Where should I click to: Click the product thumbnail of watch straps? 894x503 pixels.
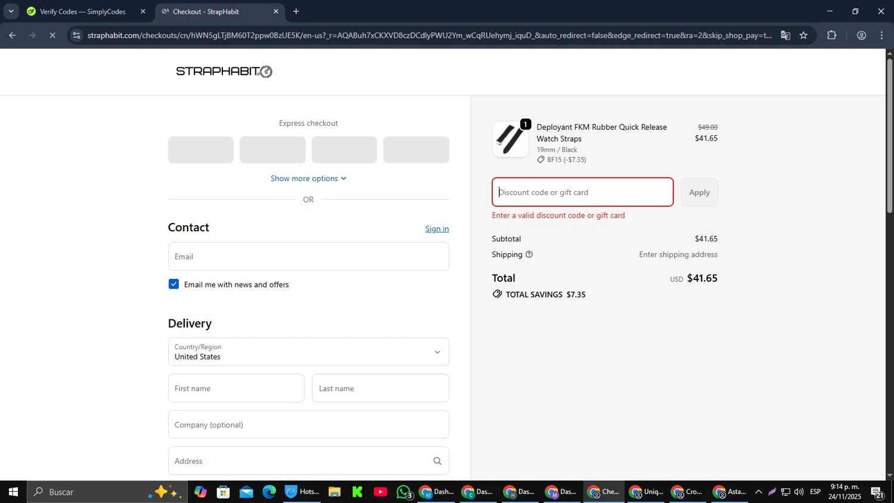(x=510, y=139)
